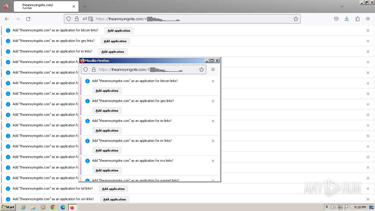
Task: Dismiss bitcoin links notification in popup
Action: (213, 81)
